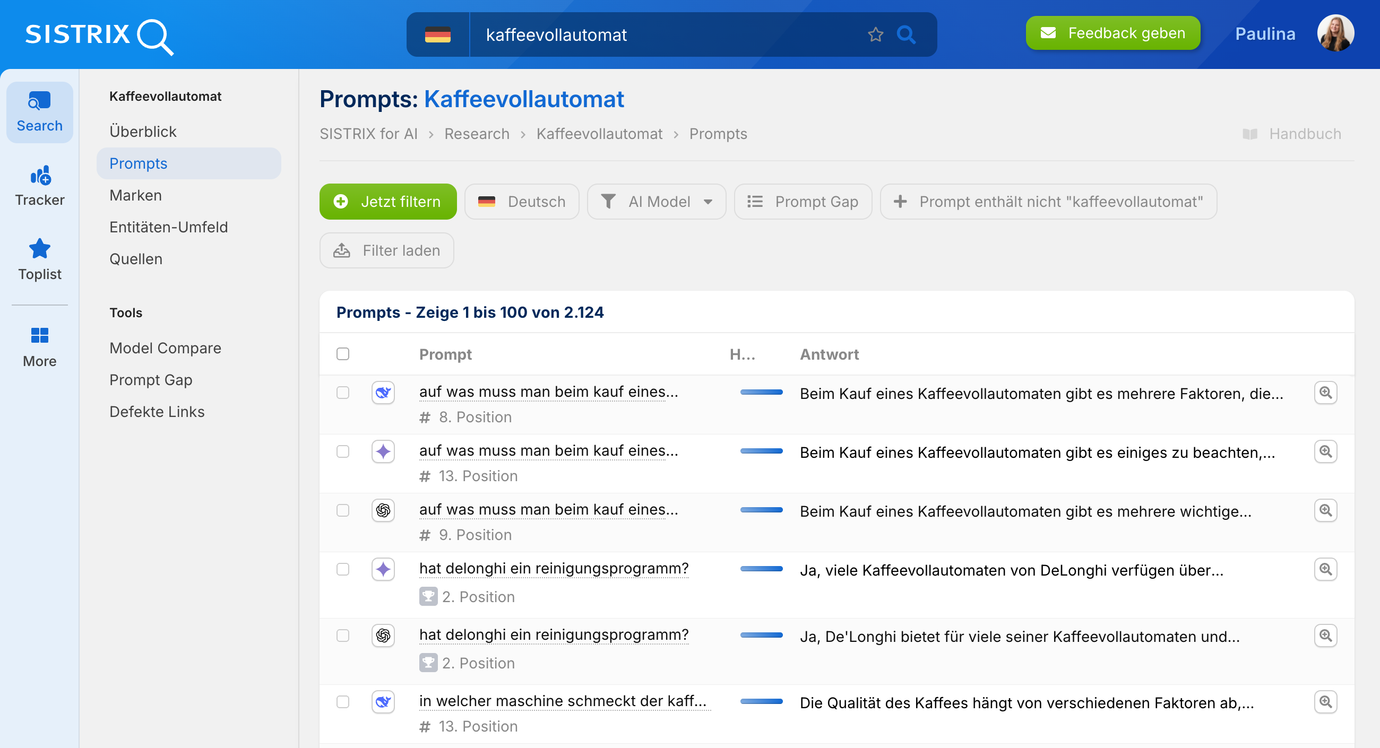1380x748 pixels.
Task: Click the Feedback geben button
Action: click(1112, 33)
